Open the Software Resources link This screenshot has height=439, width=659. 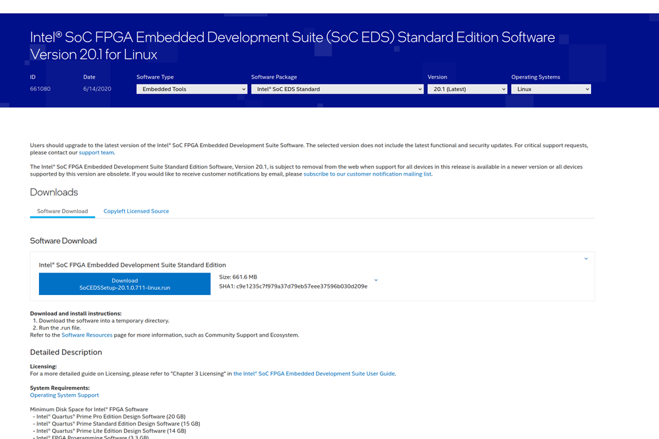point(87,335)
